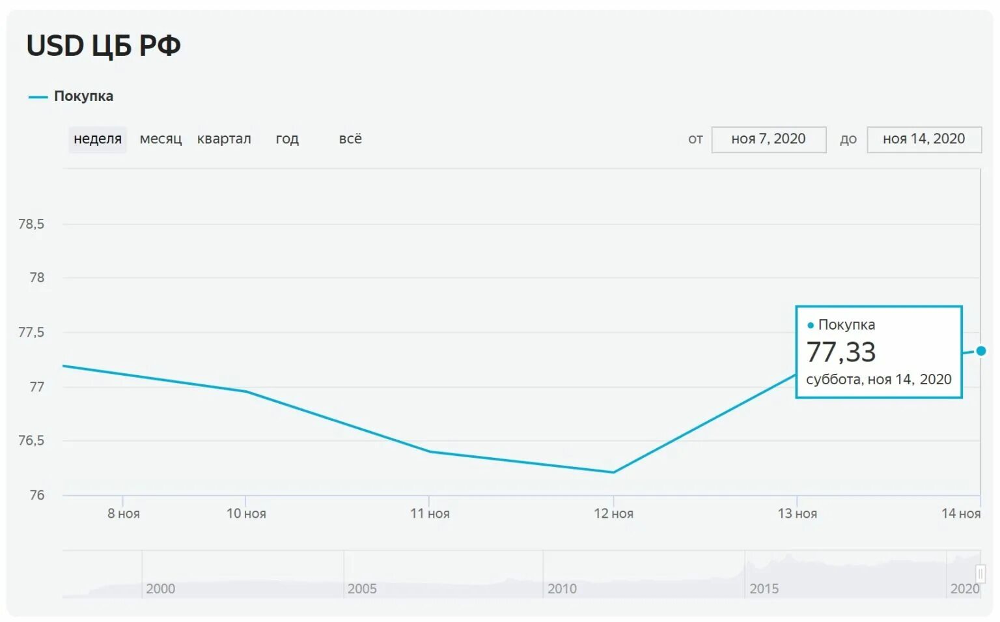1000x622 pixels.
Task: Click the start date field "ноя 7, 2020"
Action: (768, 139)
